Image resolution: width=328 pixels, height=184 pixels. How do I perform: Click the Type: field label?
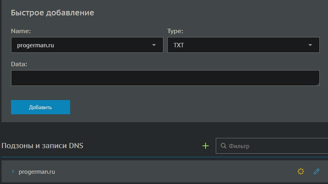click(x=175, y=31)
